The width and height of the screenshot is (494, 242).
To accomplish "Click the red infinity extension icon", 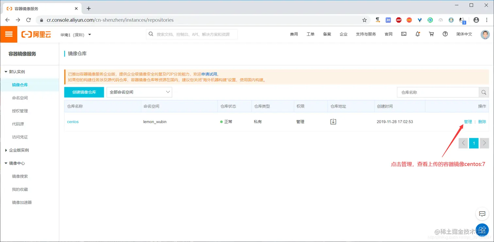I will [409, 20].
